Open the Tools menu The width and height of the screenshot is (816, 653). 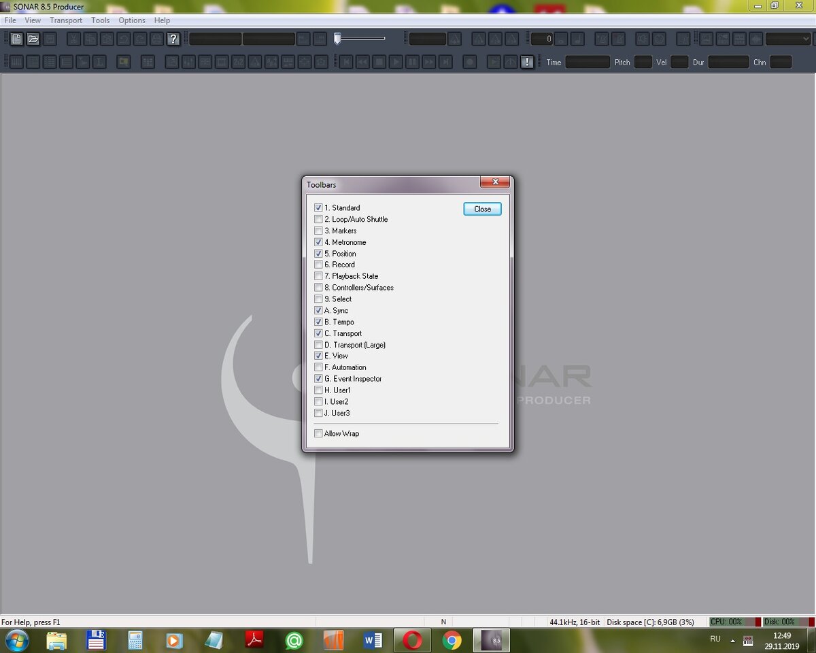pyautogui.click(x=101, y=20)
